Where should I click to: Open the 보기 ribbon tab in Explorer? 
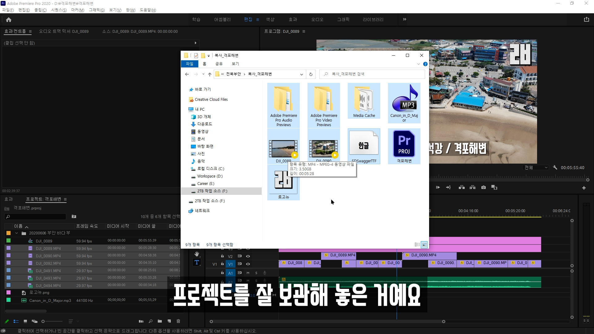pos(235,64)
